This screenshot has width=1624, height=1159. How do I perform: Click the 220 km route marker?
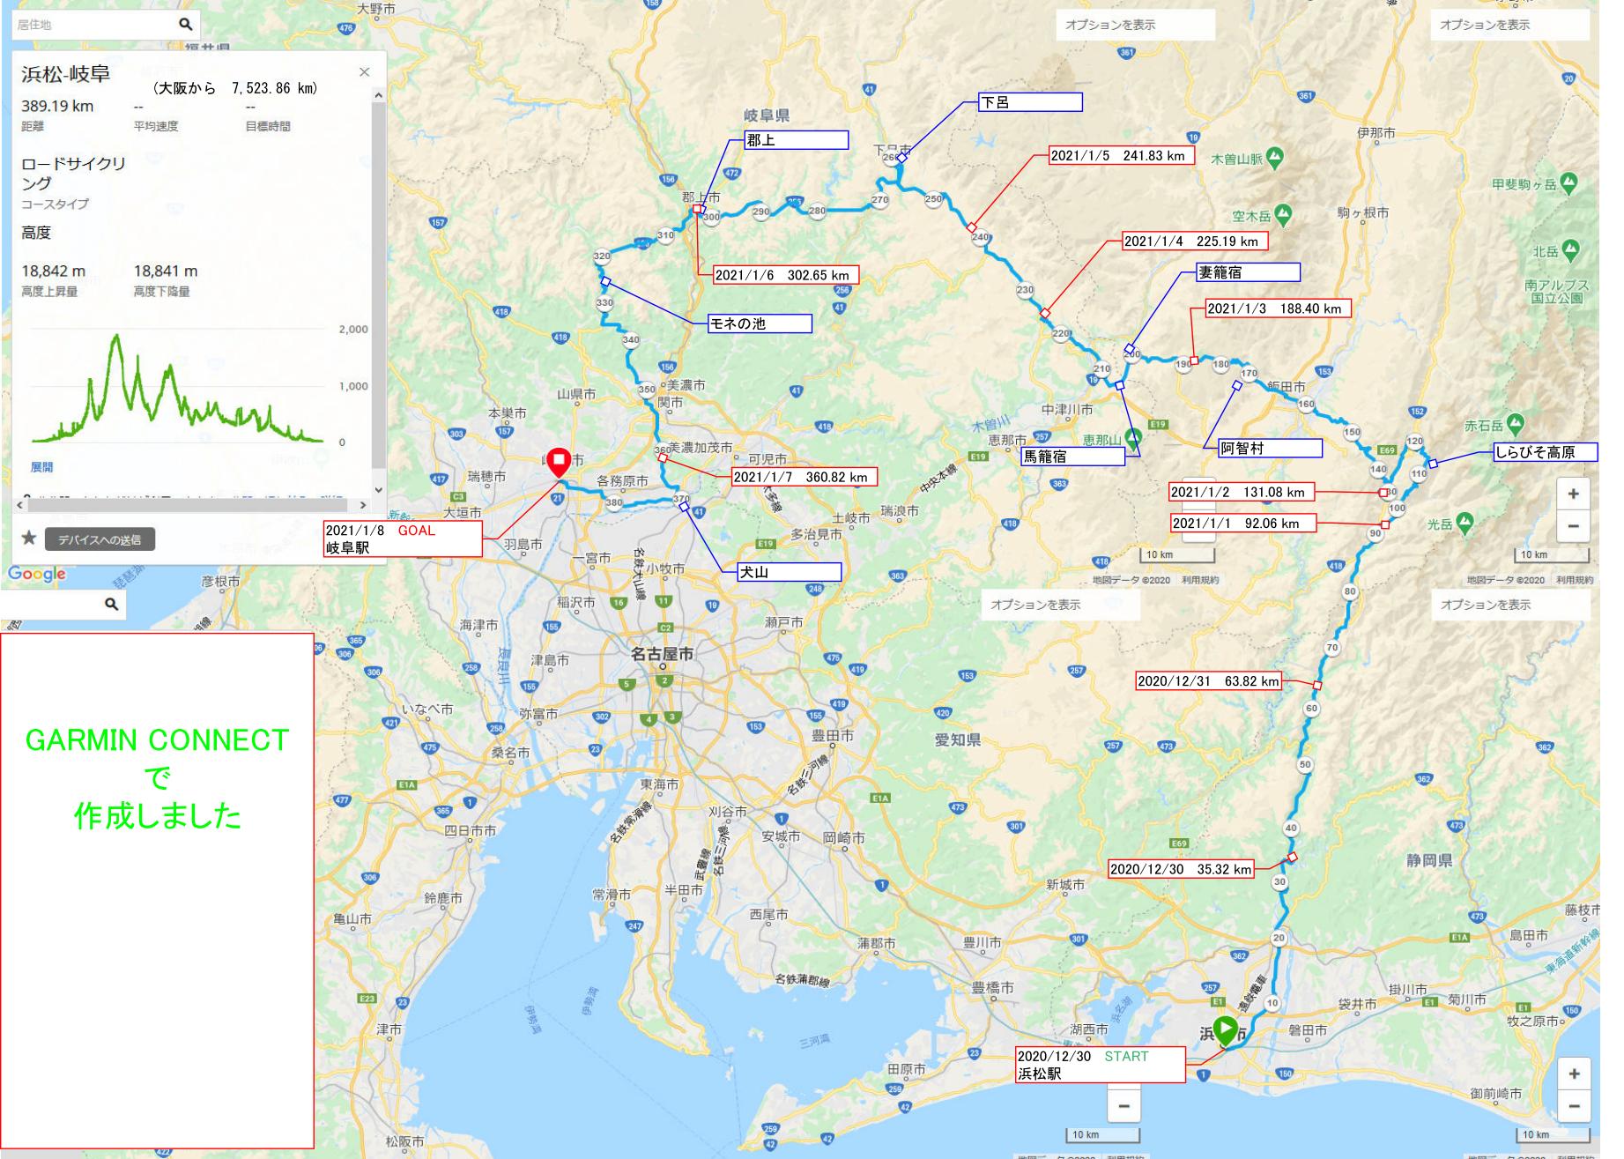point(1061,334)
